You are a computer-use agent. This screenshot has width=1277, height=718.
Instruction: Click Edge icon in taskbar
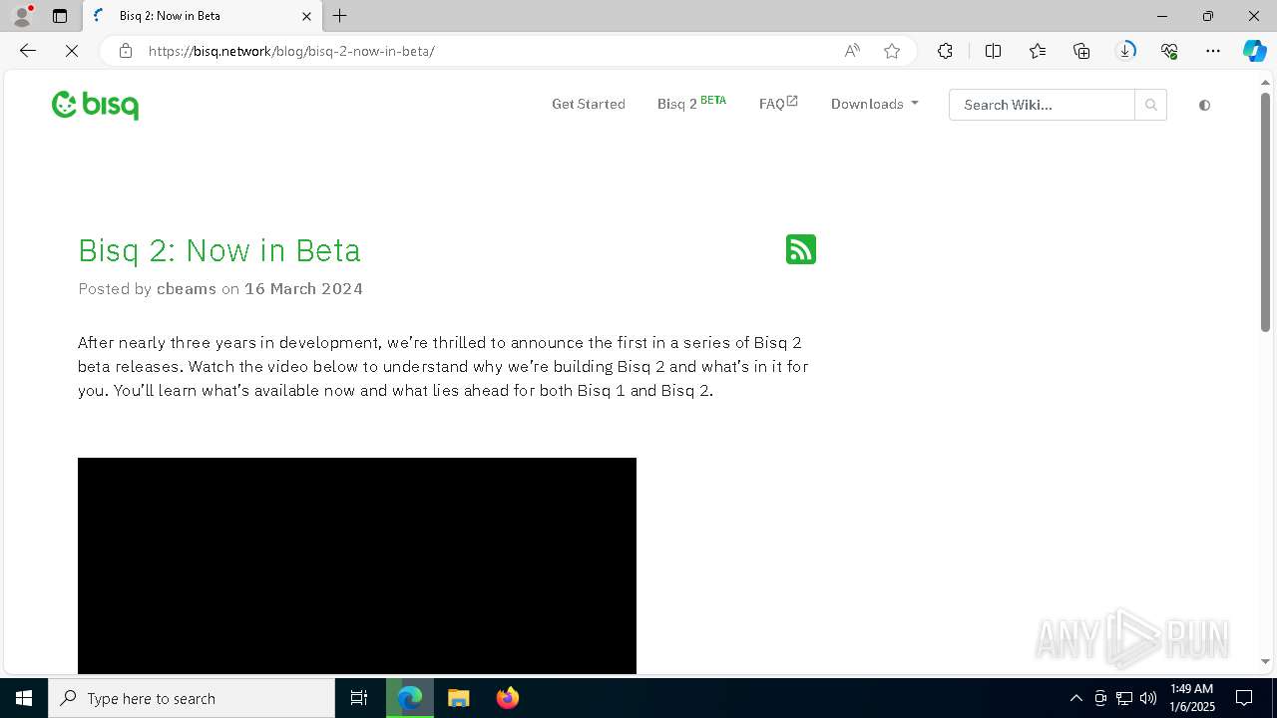410,698
